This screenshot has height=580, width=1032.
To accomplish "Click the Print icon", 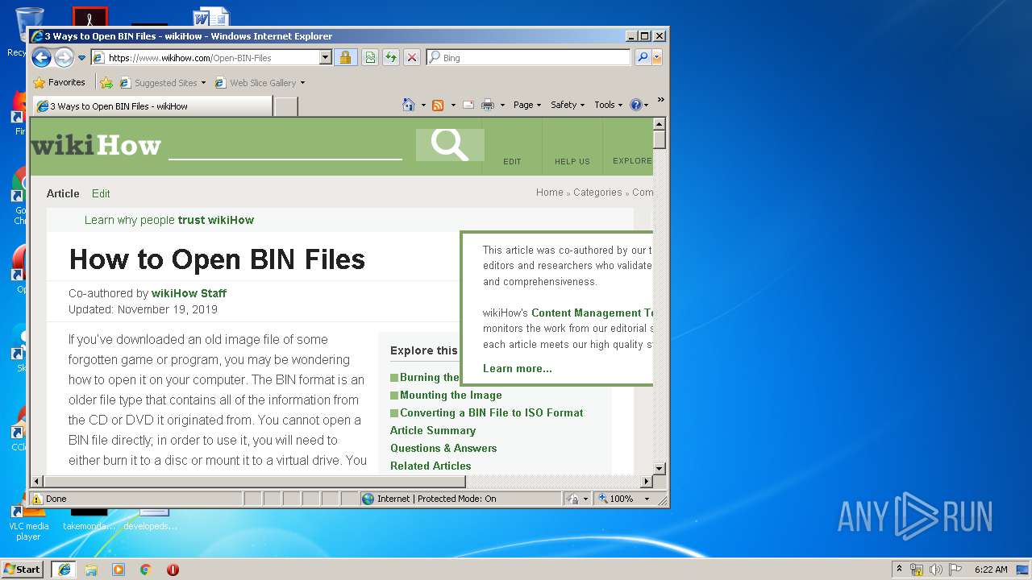I will [487, 105].
